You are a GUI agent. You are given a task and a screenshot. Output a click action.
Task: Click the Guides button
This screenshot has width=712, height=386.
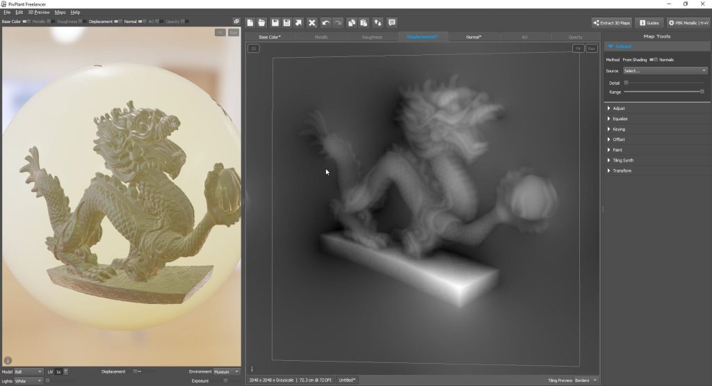(x=649, y=23)
